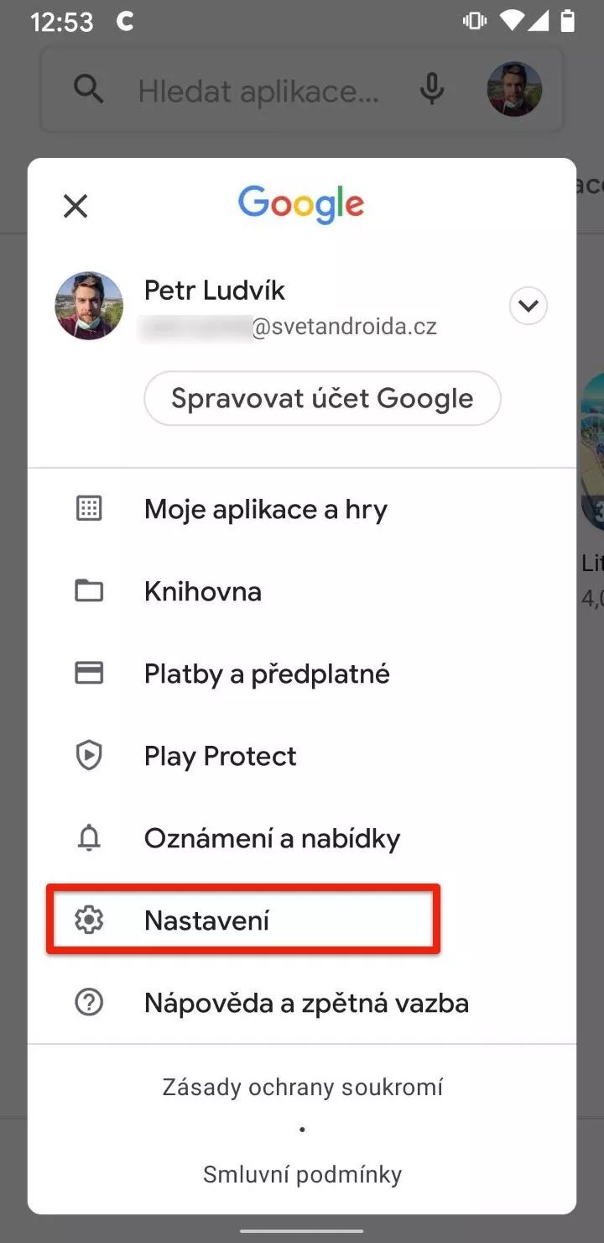Image resolution: width=604 pixels, height=1243 pixels.
Task: Close the Google account menu with X
Action: click(x=75, y=206)
